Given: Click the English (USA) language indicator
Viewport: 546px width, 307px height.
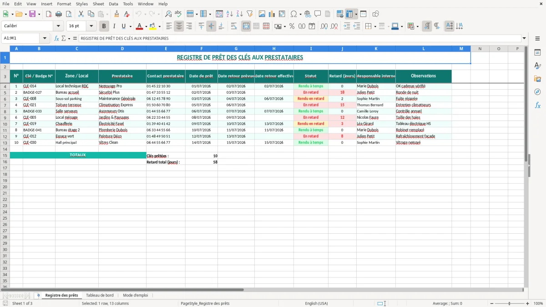Looking at the screenshot, I should pos(316,303).
